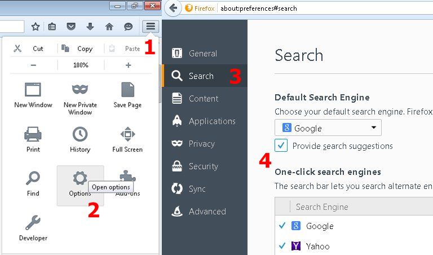This screenshot has height=255, width=433.
Task: Zoom in with the plus button
Action: [x=128, y=65]
